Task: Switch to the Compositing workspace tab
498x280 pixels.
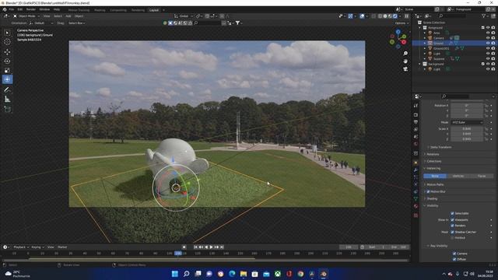Action: pyautogui.click(x=118, y=10)
